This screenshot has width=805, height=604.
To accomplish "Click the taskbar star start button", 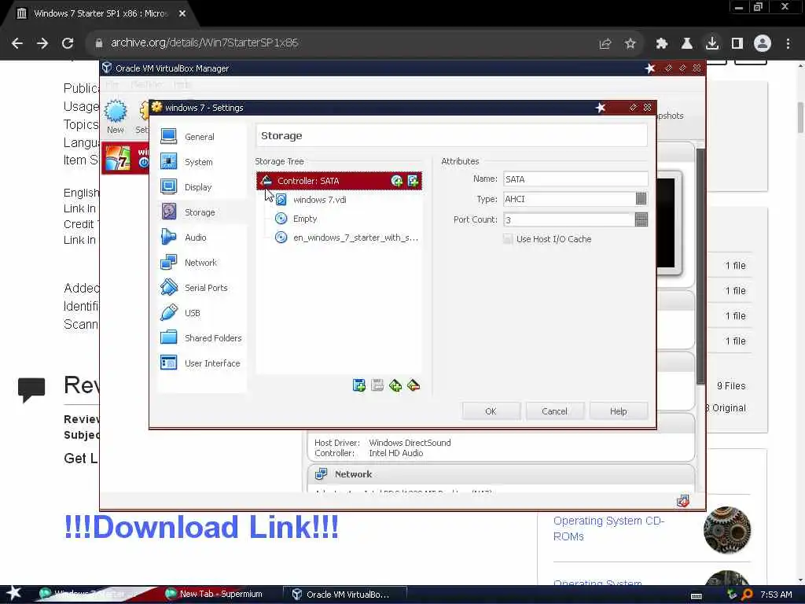I will (14, 593).
